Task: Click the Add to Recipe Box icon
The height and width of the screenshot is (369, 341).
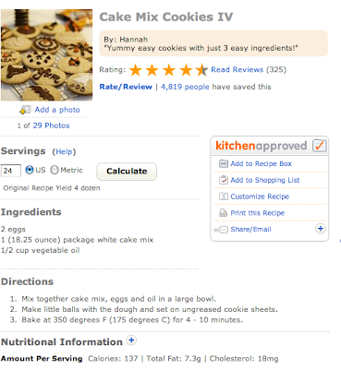Action: (x=223, y=163)
